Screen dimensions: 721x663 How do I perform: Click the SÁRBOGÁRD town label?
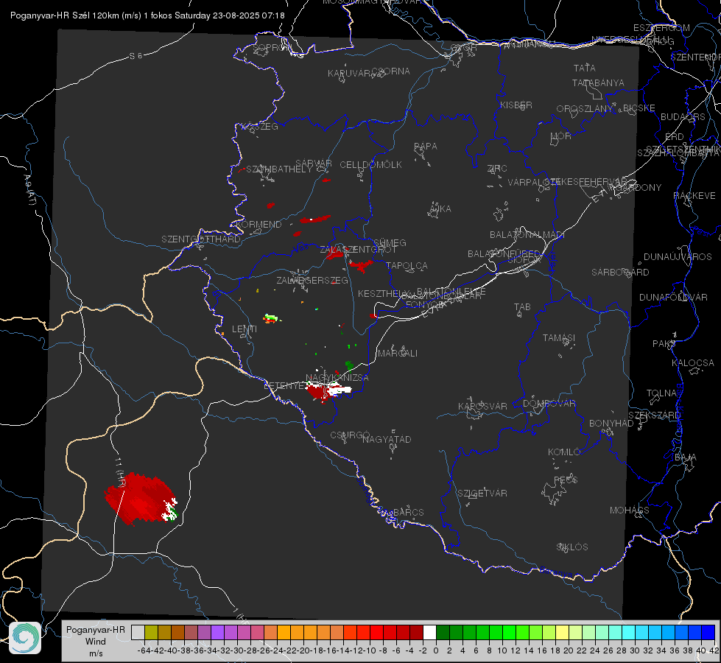pyautogui.click(x=620, y=273)
